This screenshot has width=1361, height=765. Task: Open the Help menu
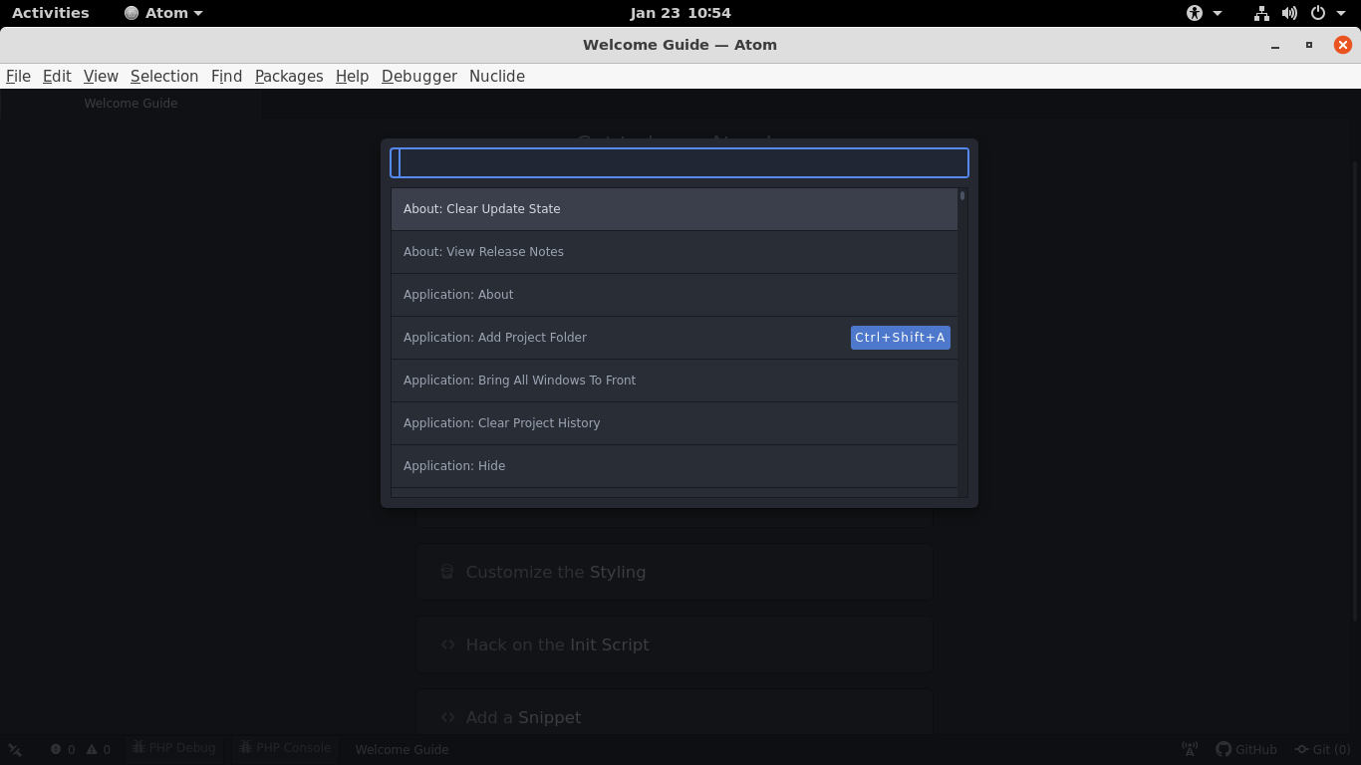352,76
